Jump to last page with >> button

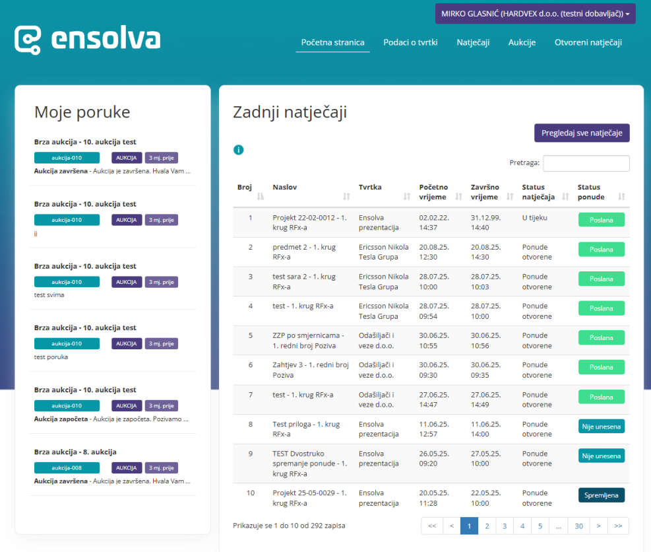(x=618, y=526)
